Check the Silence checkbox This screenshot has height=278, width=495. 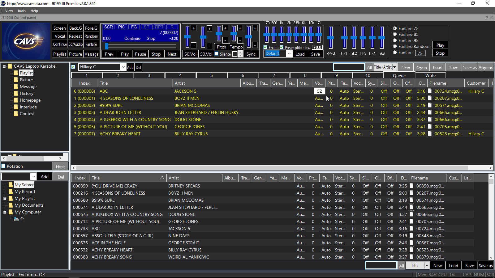coord(217,54)
